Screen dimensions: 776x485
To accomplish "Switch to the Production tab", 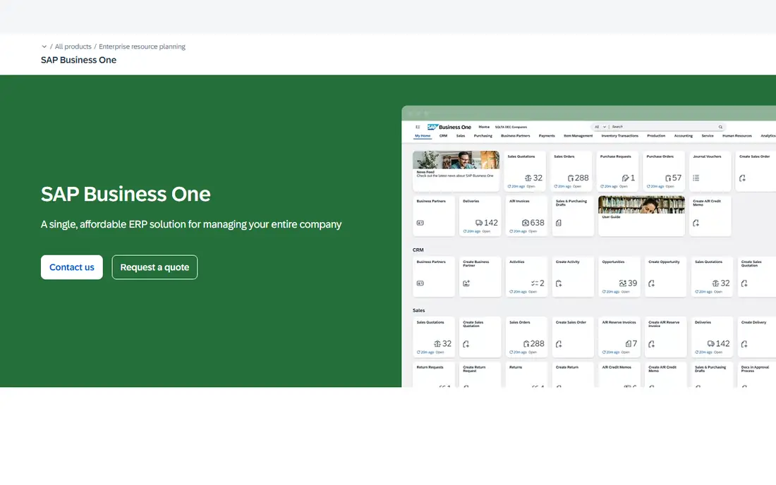I will (x=656, y=135).
